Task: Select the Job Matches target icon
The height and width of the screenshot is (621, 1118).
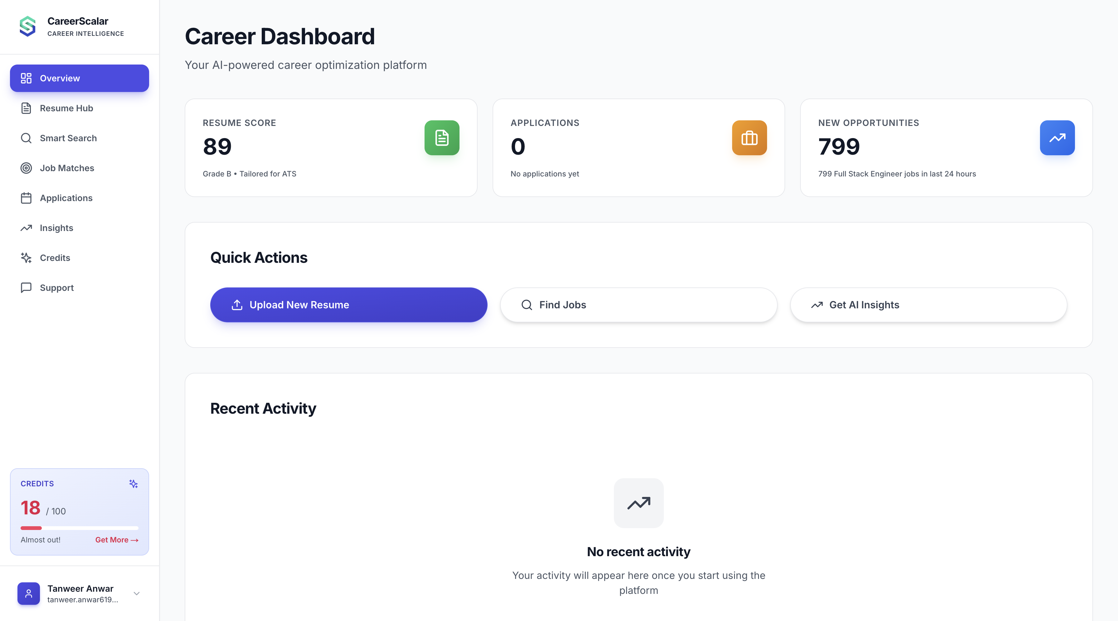Action: point(26,168)
